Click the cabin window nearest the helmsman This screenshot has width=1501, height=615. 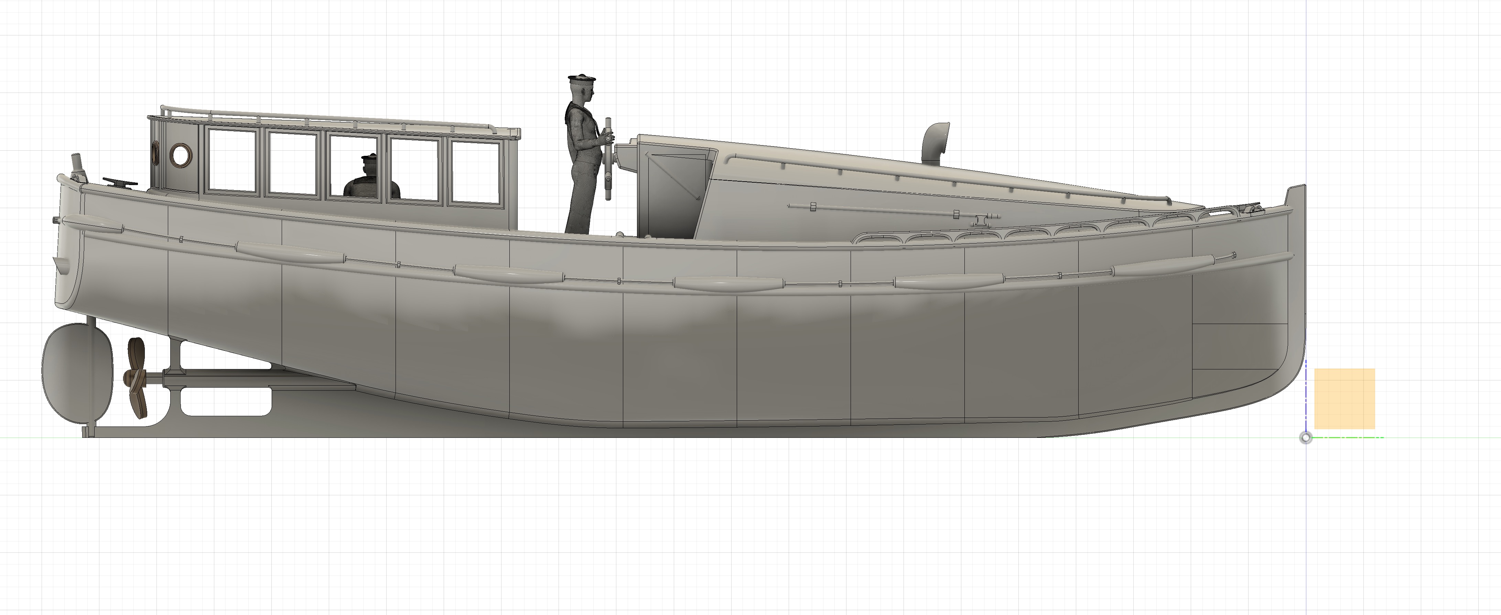[x=475, y=173]
